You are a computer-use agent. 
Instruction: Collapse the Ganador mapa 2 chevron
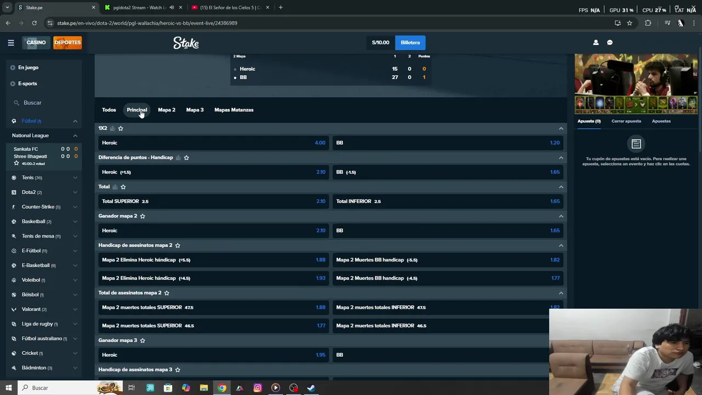tap(561, 216)
